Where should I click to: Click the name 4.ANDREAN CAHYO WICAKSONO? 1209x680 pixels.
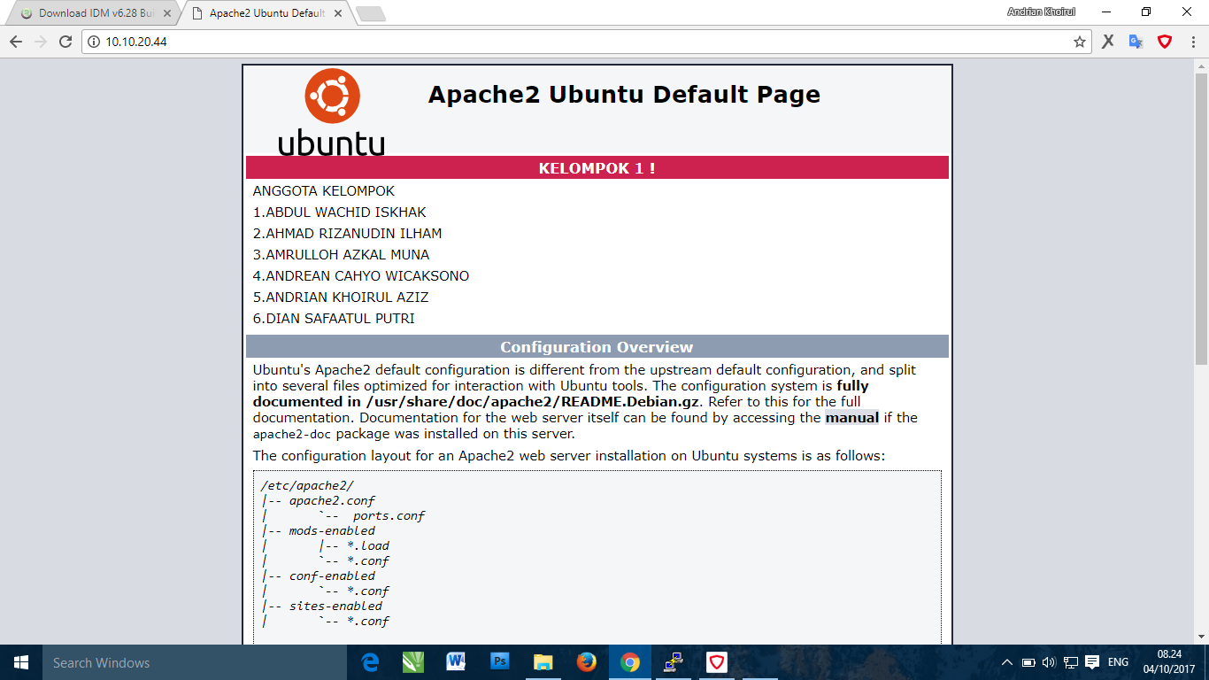click(x=361, y=276)
